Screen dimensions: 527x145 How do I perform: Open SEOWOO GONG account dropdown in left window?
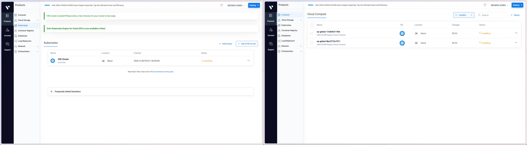(x=236, y=5)
